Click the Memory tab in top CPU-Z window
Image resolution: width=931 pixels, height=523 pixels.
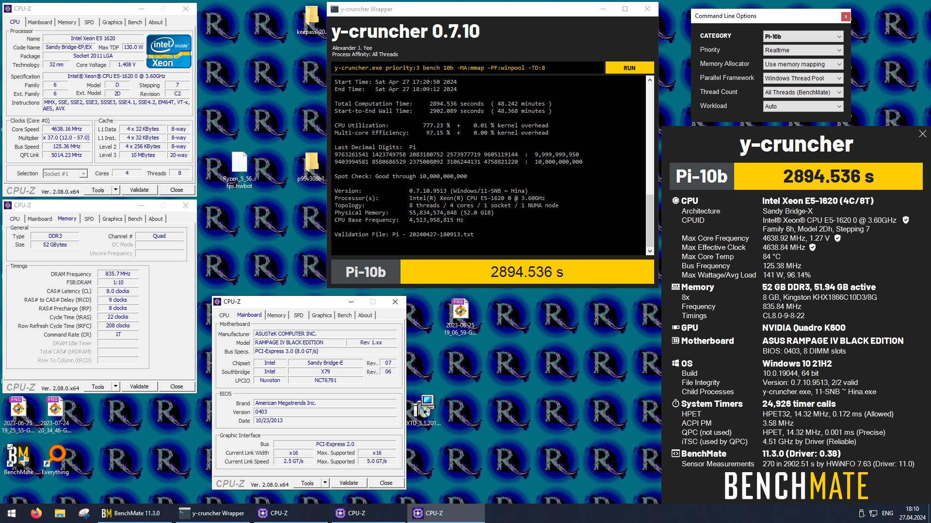tap(67, 22)
